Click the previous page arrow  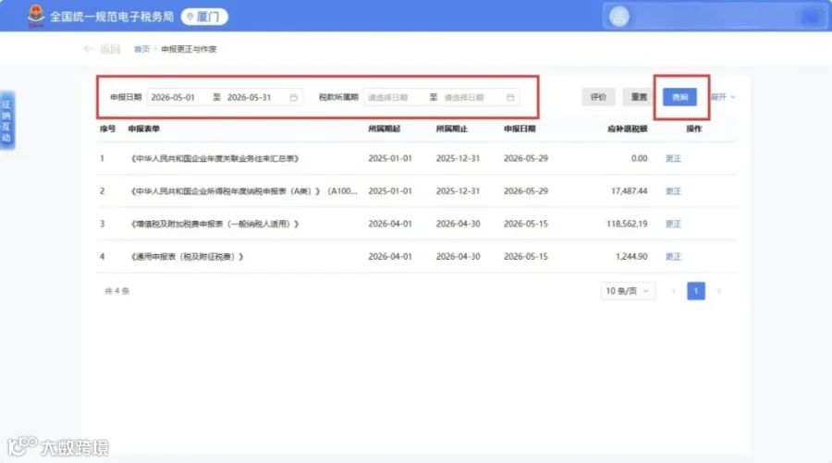click(x=673, y=291)
